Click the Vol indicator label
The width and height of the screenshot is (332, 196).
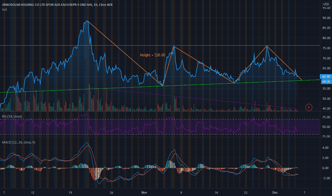tap(4, 10)
